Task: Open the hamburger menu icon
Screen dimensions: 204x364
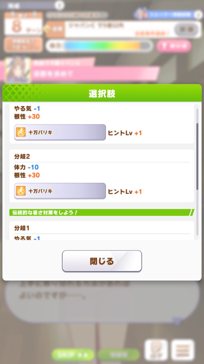Action: click(183, 350)
